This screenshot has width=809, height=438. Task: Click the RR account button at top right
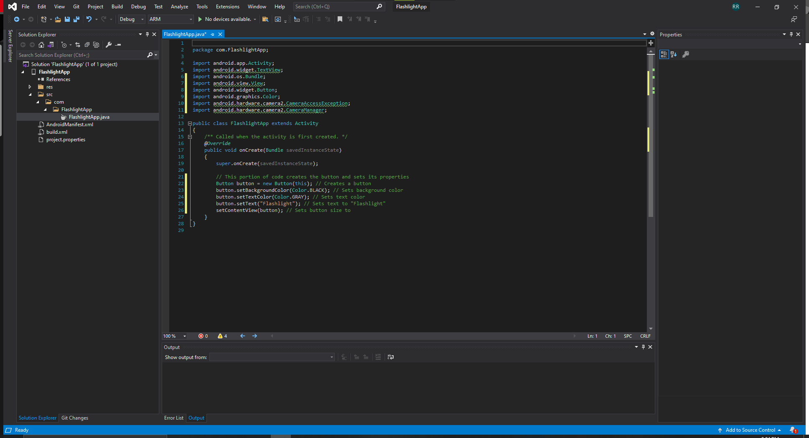coord(736,6)
